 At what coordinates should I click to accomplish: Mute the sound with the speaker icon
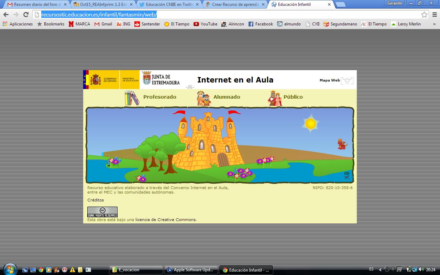click(347, 175)
